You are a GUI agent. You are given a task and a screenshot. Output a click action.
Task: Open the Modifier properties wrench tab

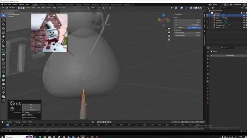(208, 81)
